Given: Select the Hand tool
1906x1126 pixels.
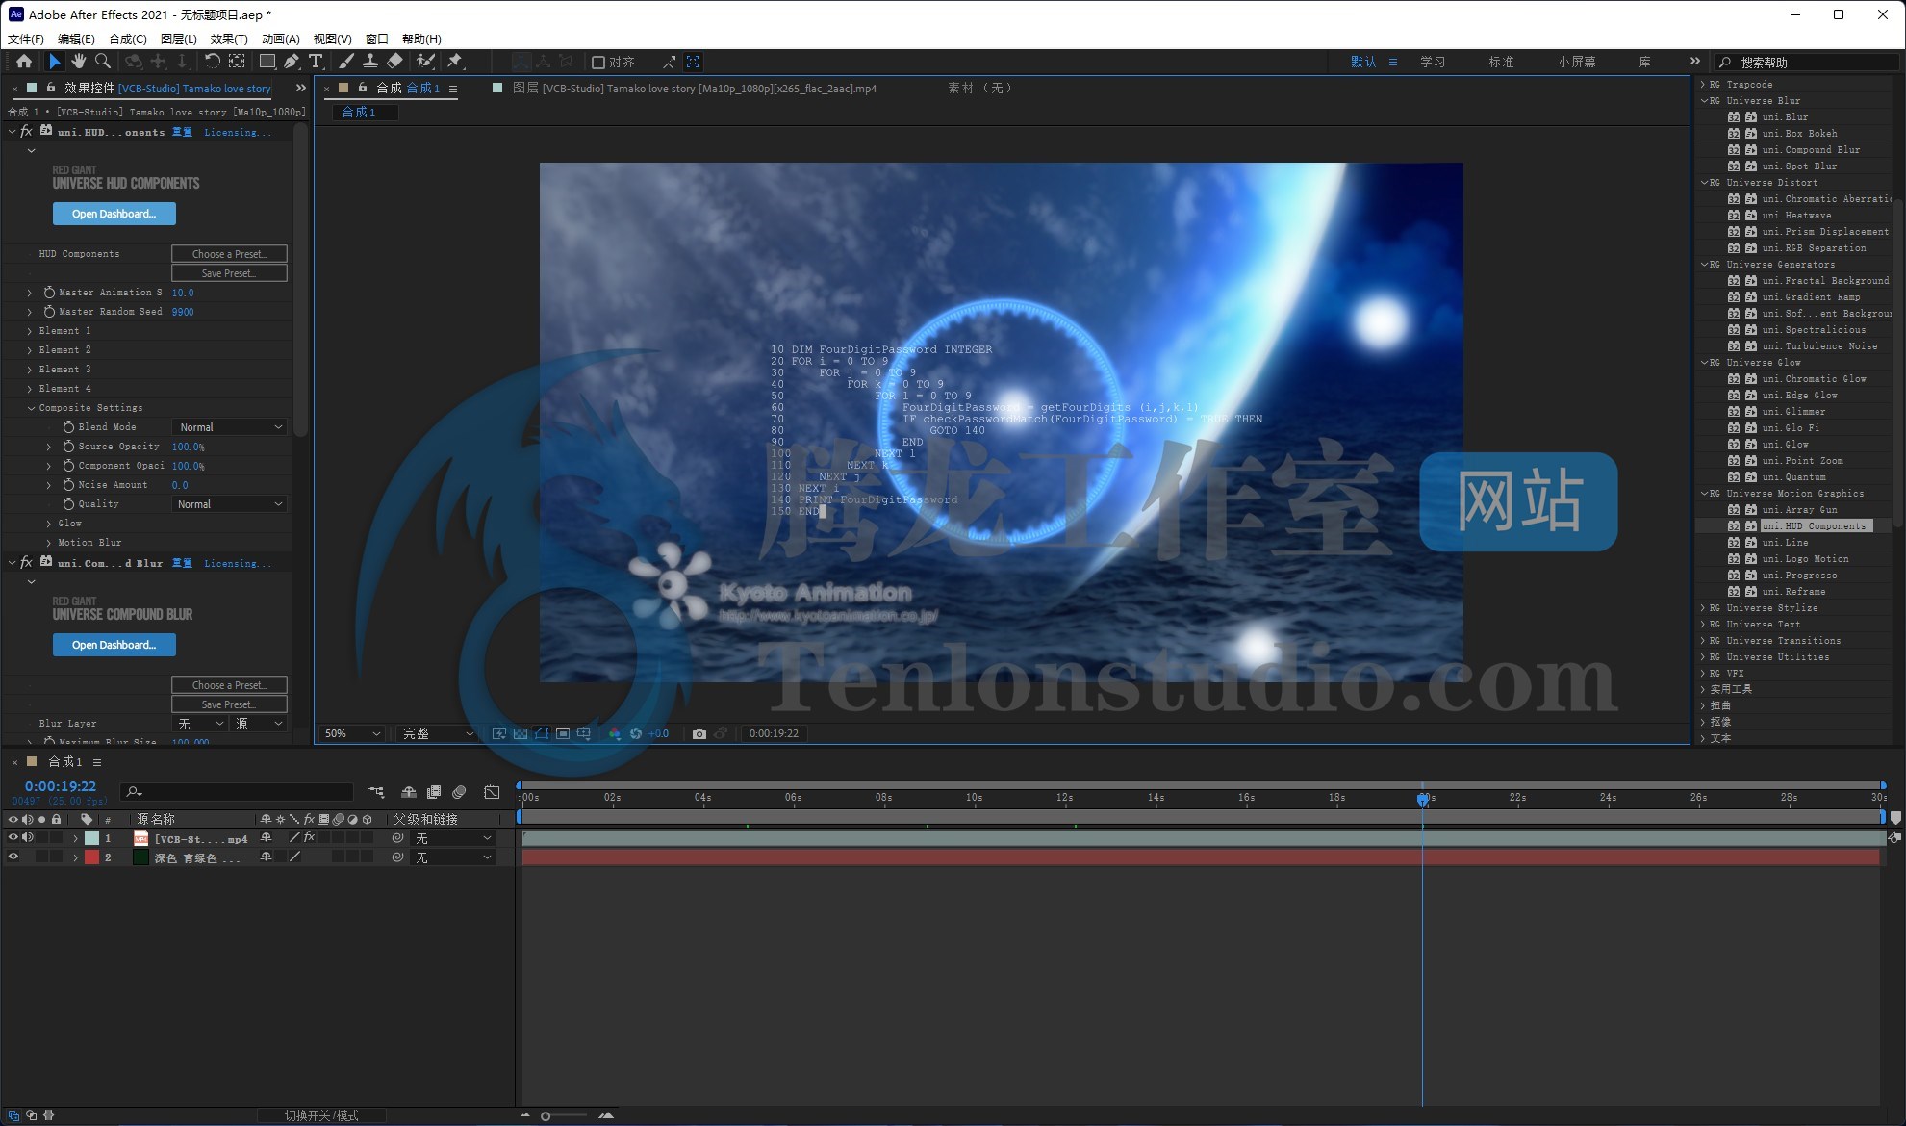Looking at the screenshot, I should pos(78,62).
